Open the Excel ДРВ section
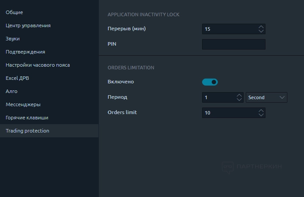304x197 pixels. tap(17, 78)
